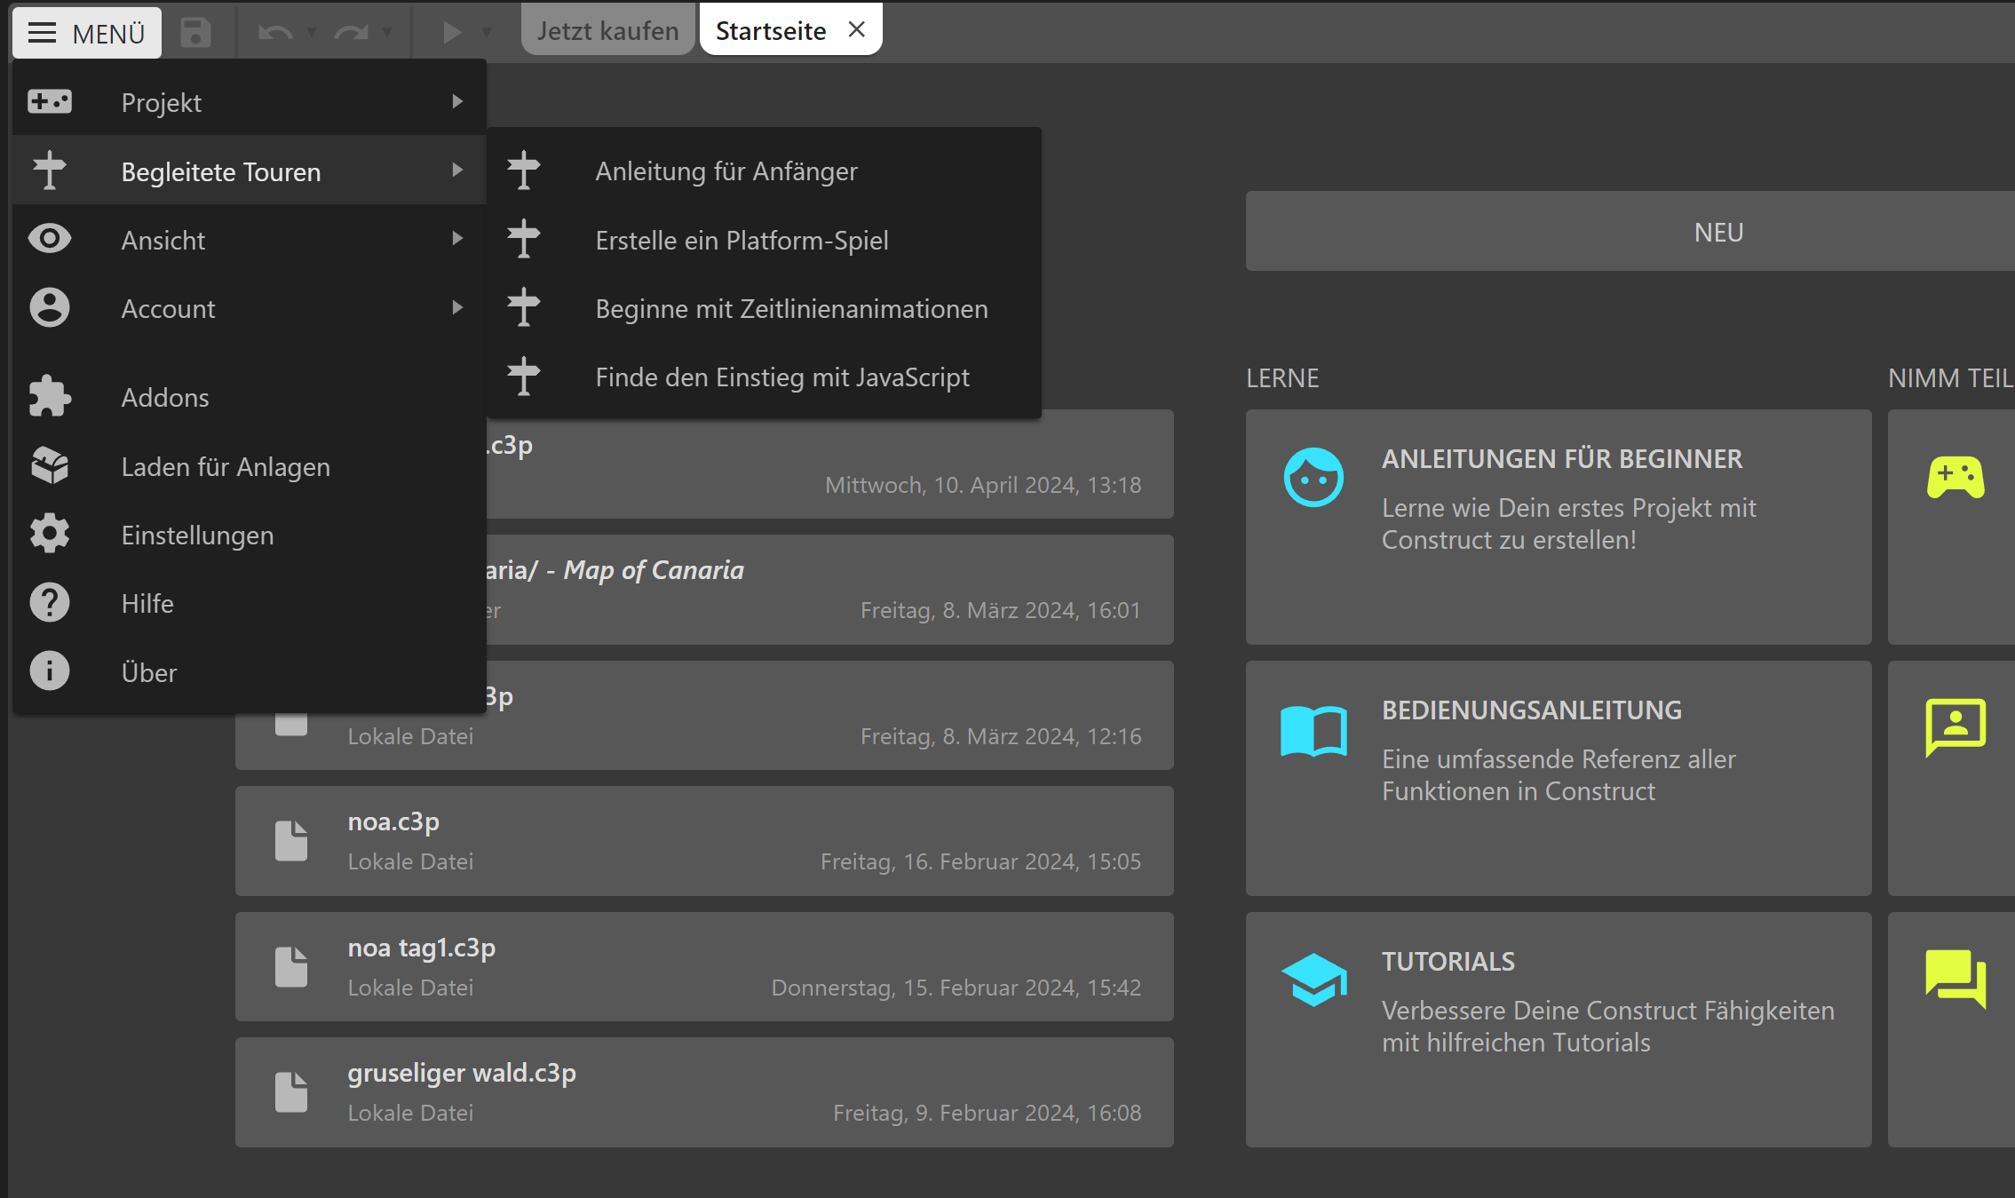Open Laden für Anlagen menu entry

(250, 465)
